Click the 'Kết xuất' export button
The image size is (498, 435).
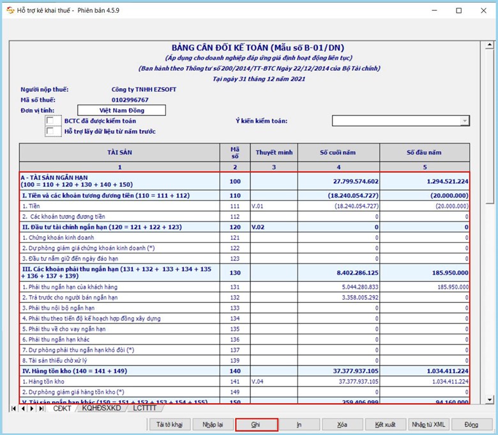(385, 424)
